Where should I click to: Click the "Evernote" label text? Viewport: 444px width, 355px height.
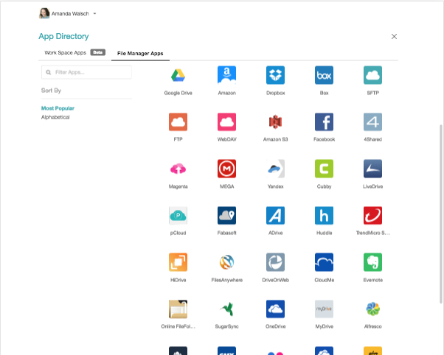coord(373,280)
